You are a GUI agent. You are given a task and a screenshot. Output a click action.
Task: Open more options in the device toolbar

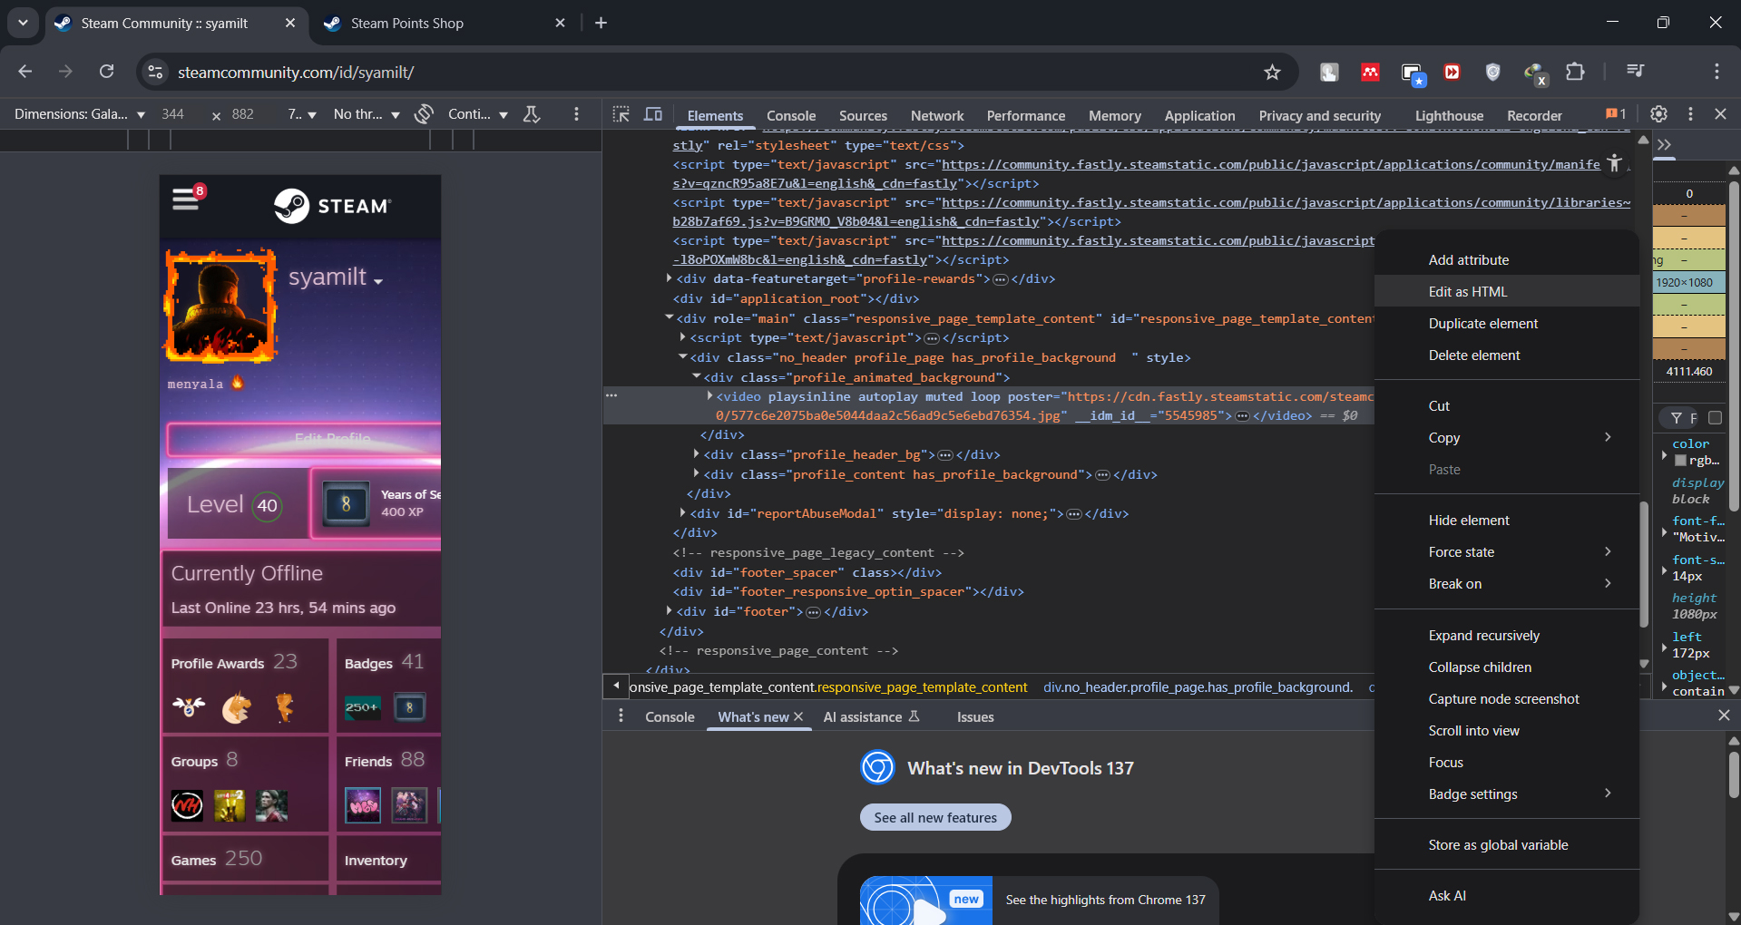(576, 114)
